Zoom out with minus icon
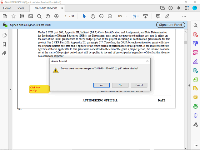200x150 pixels. click(101, 16)
